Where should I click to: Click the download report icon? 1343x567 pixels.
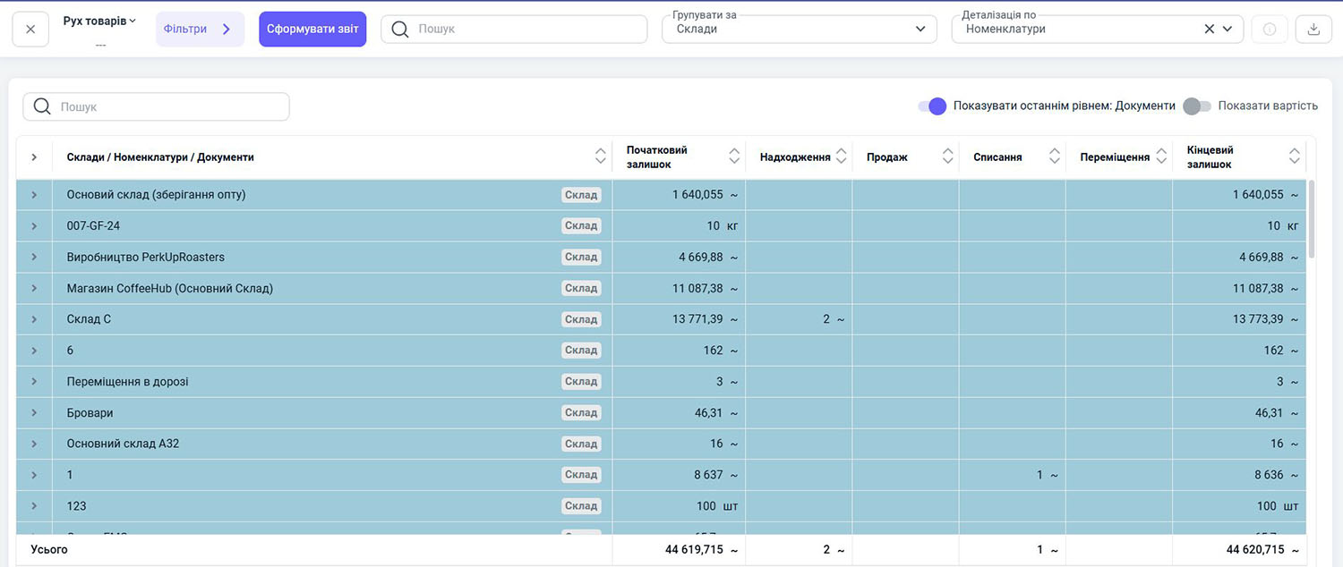coord(1313,29)
